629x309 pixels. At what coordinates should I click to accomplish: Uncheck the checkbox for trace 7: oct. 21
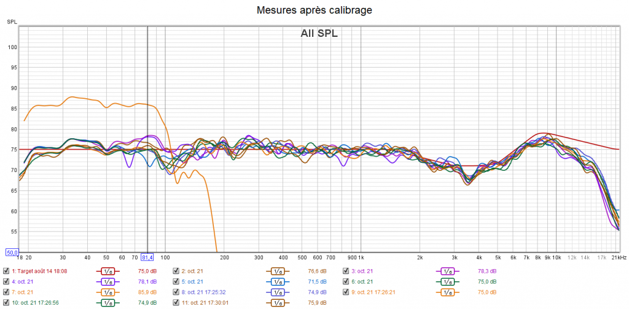[x=6, y=292]
